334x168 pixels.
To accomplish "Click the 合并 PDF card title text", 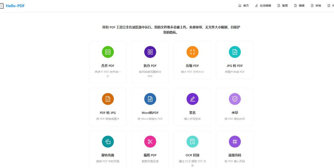I will 108,66.
